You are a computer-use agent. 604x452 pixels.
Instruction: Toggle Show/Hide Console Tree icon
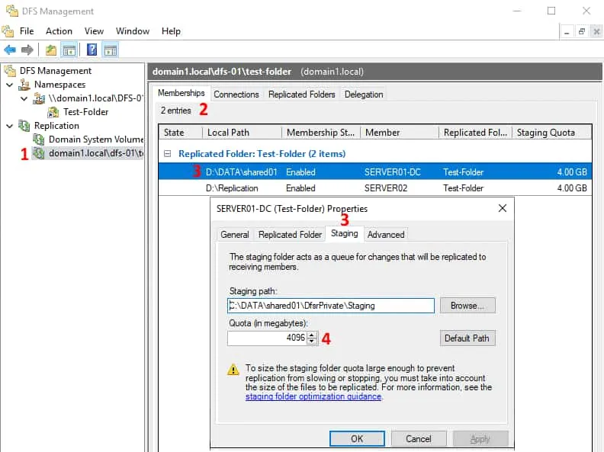(69, 50)
